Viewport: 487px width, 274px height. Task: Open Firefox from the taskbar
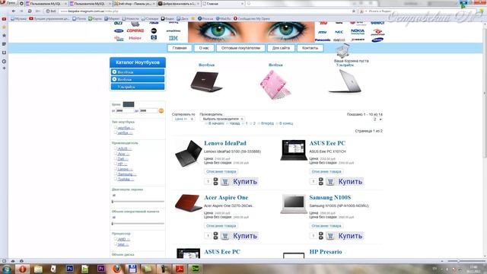click(116, 269)
